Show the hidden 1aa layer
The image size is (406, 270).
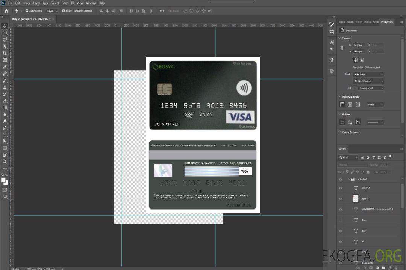pos(341,220)
